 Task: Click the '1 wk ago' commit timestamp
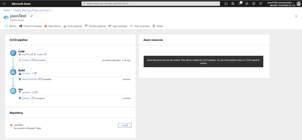pyautogui.click(x=126, y=60)
